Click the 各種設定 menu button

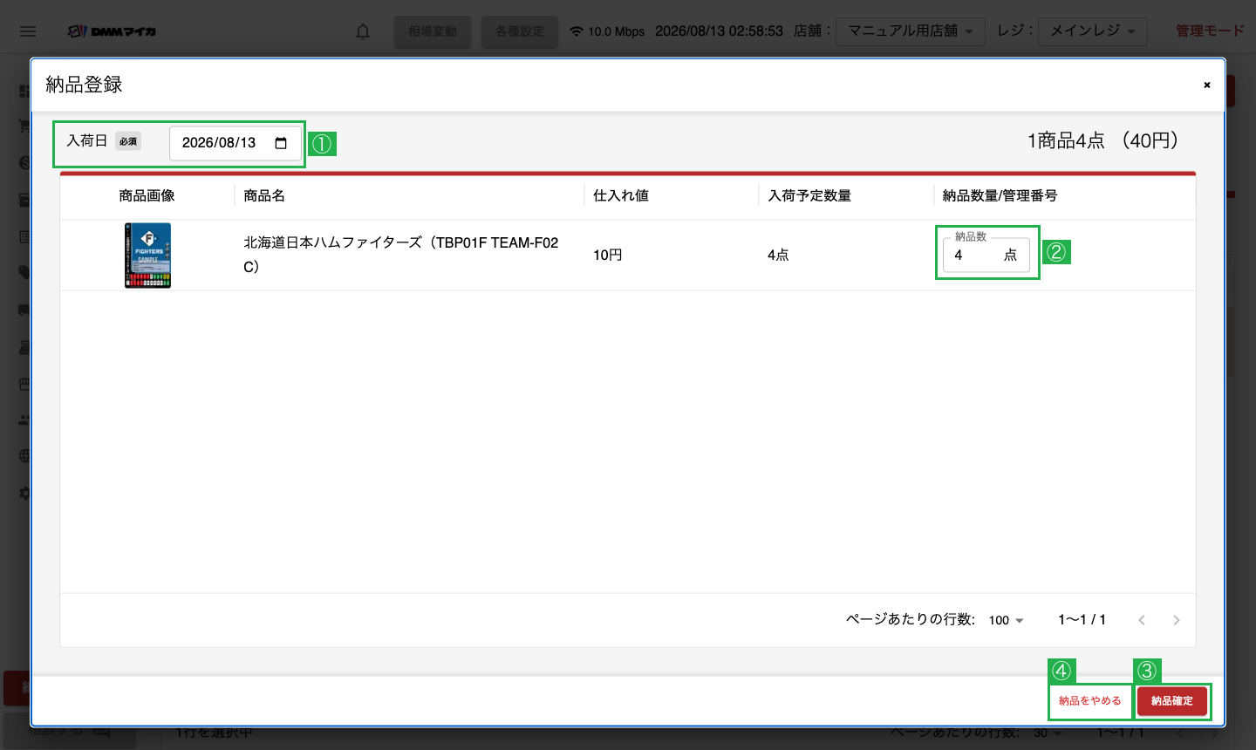click(520, 31)
